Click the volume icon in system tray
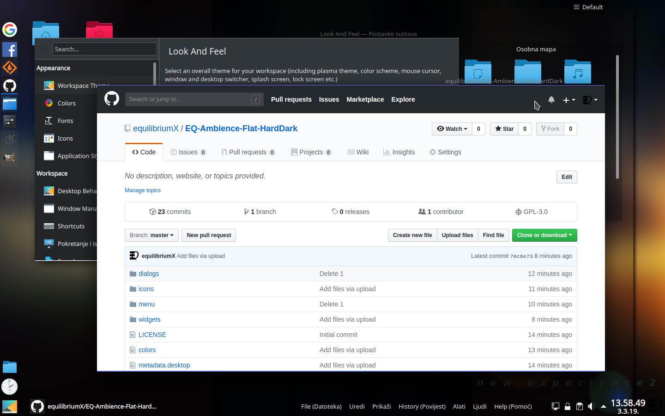 pyautogui.click(x=591, y=406)
